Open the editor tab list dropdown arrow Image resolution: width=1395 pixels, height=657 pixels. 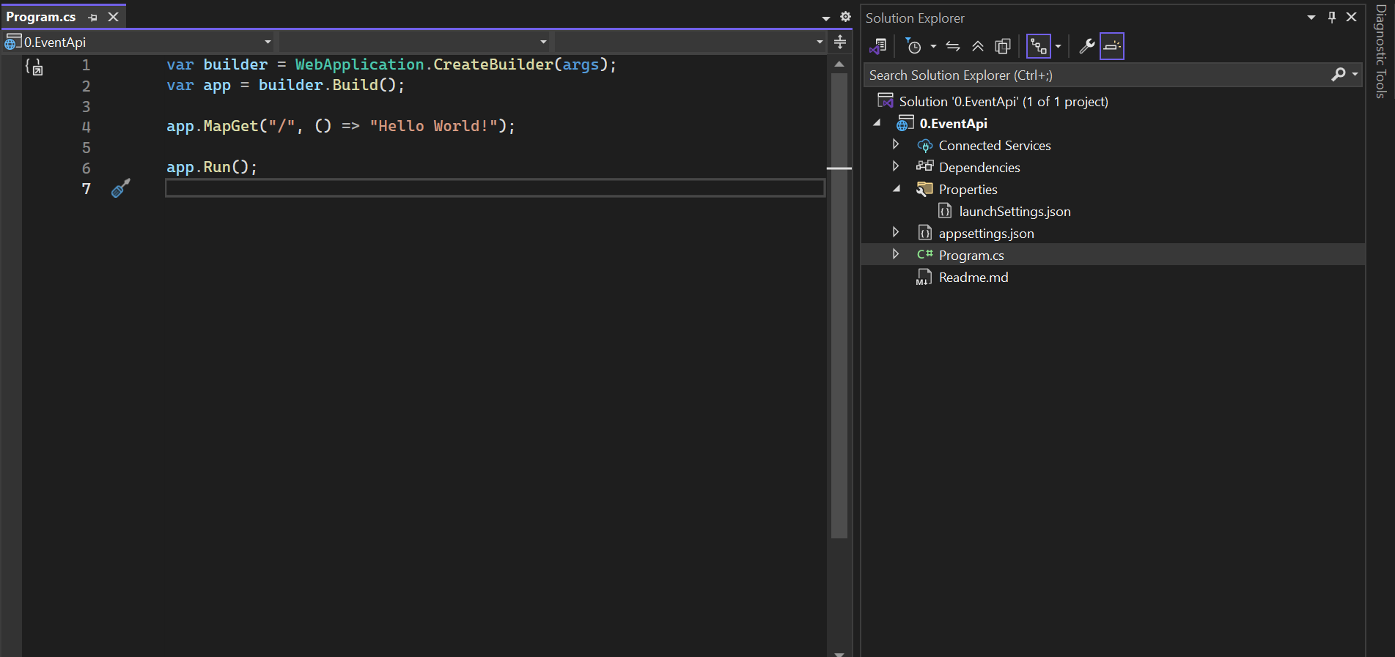coord(826,18)
